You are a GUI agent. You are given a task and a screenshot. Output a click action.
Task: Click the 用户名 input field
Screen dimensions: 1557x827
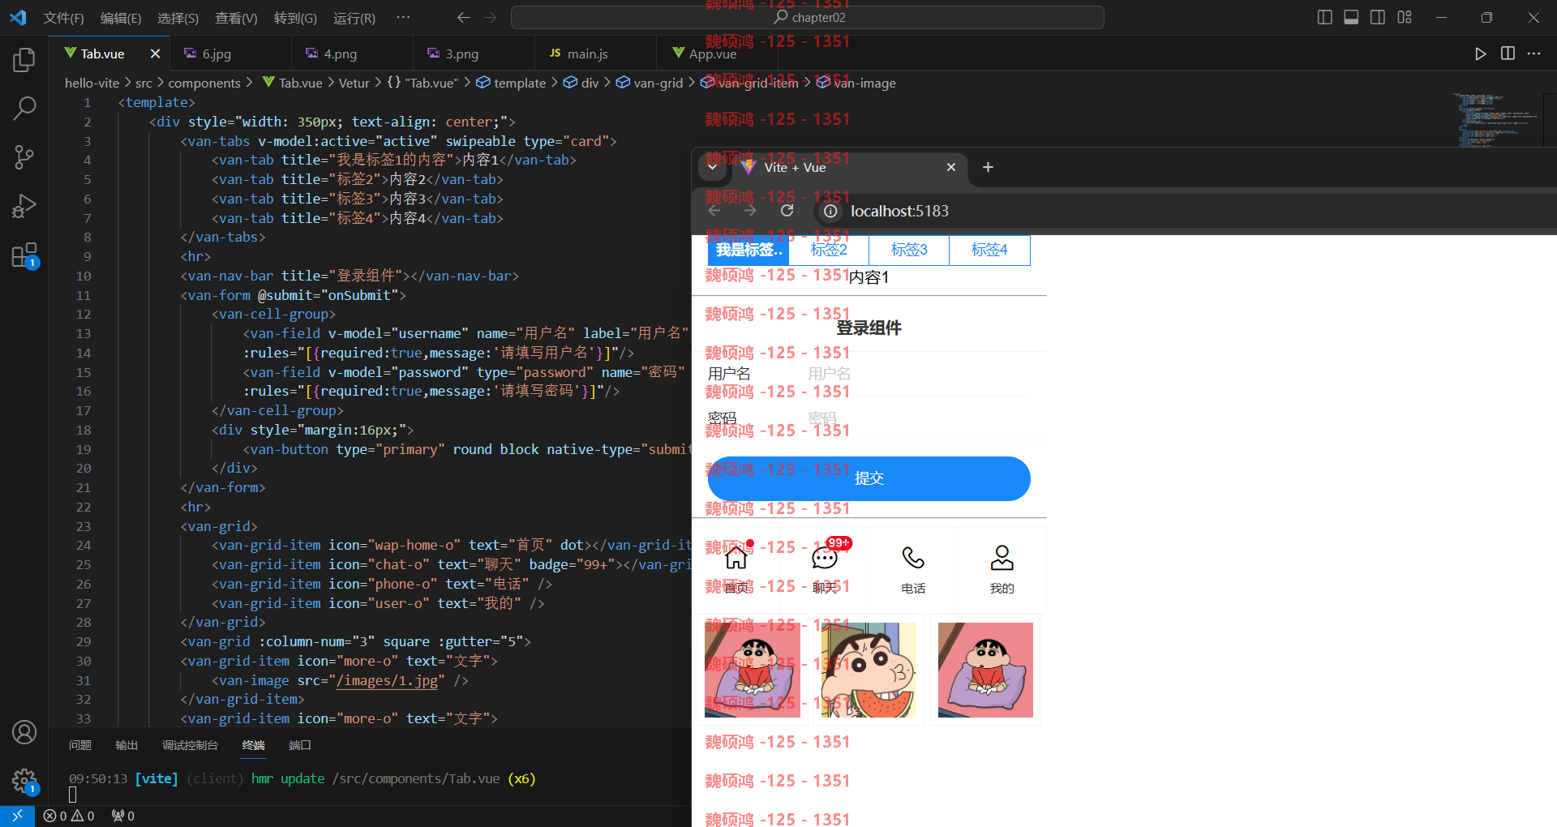pyautogui.click(x=918, y=374)
